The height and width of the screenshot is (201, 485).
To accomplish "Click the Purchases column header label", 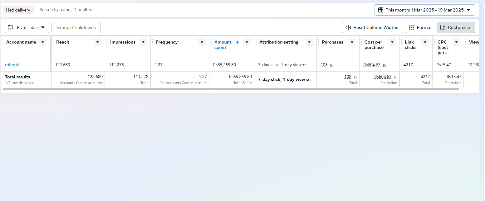I will (x=332, y=42).
